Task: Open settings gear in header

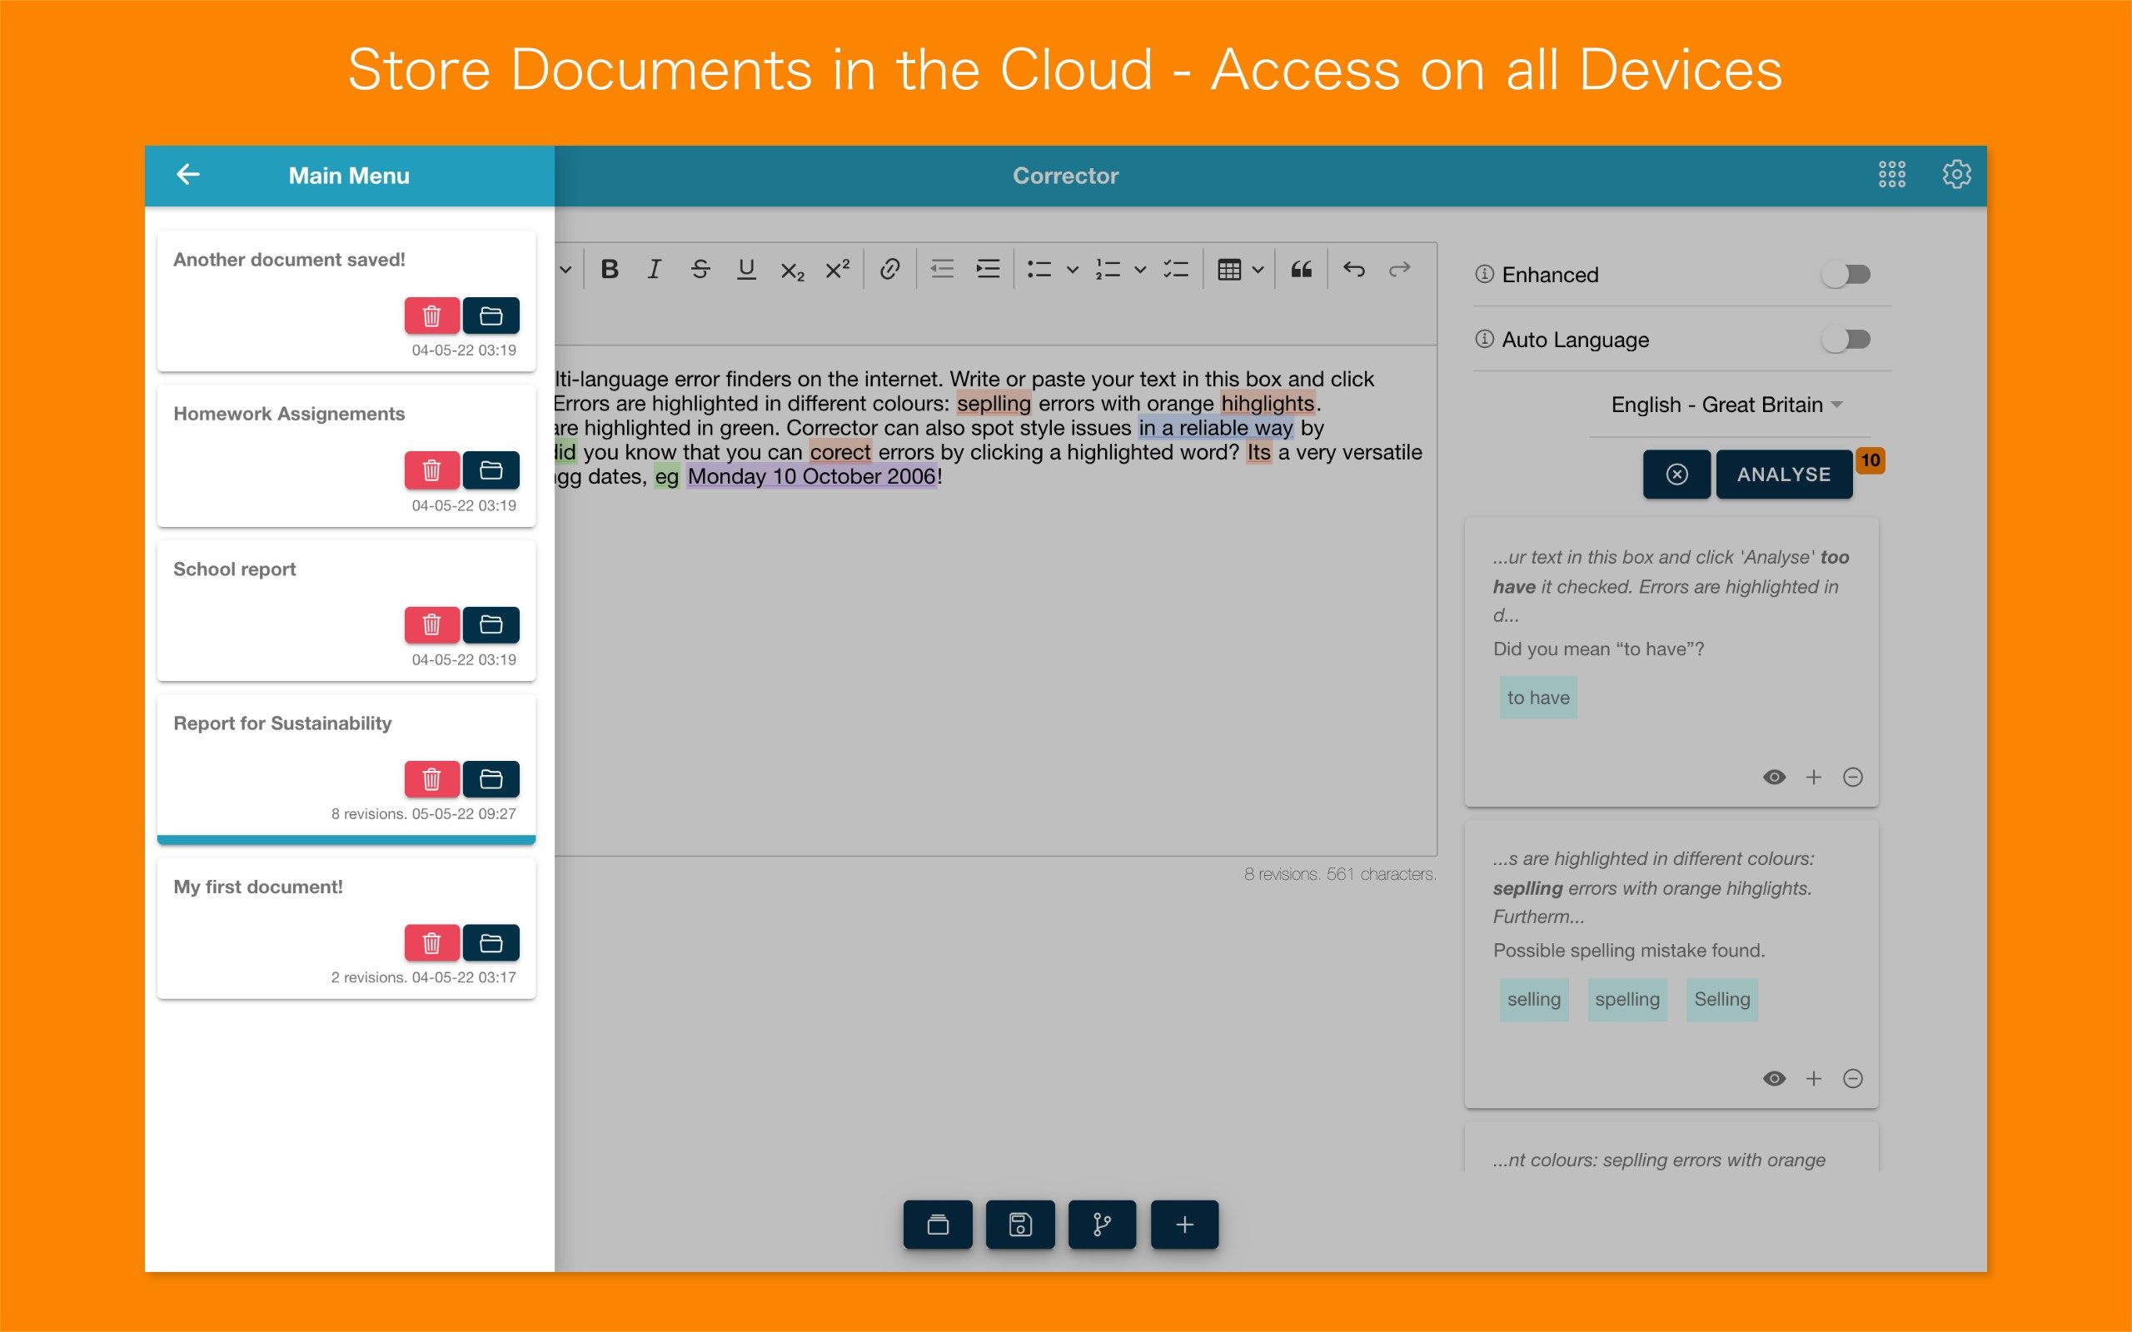Action: 1956,175
